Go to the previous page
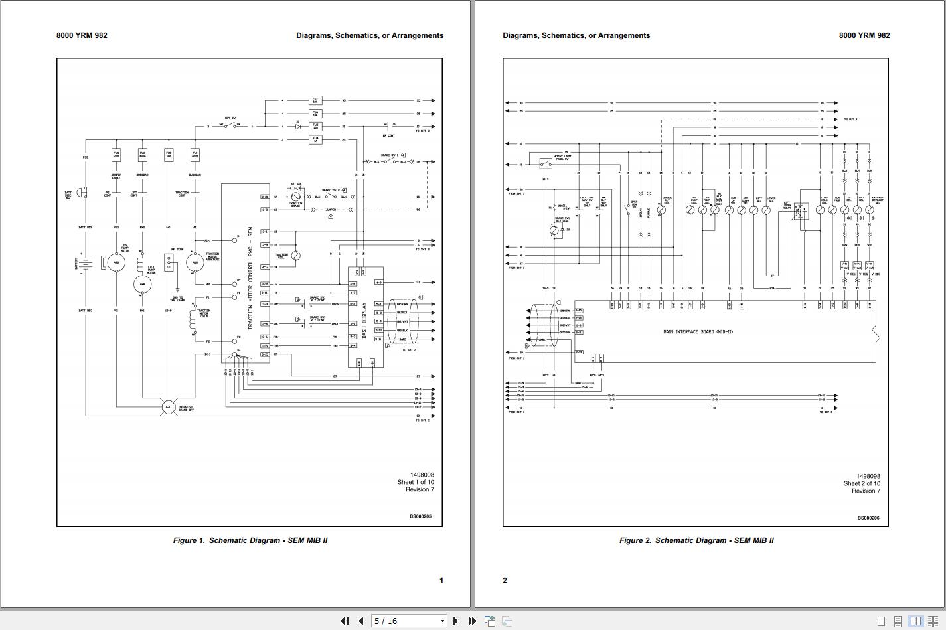This screenshot has height=630, width=946. (360, 621)
